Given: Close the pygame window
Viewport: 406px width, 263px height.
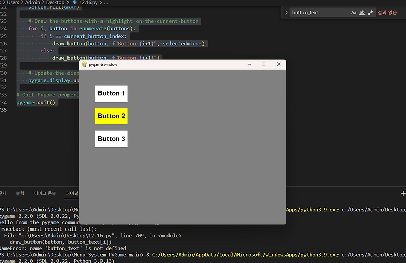Looking at the screenshot, I should [278, 64].
